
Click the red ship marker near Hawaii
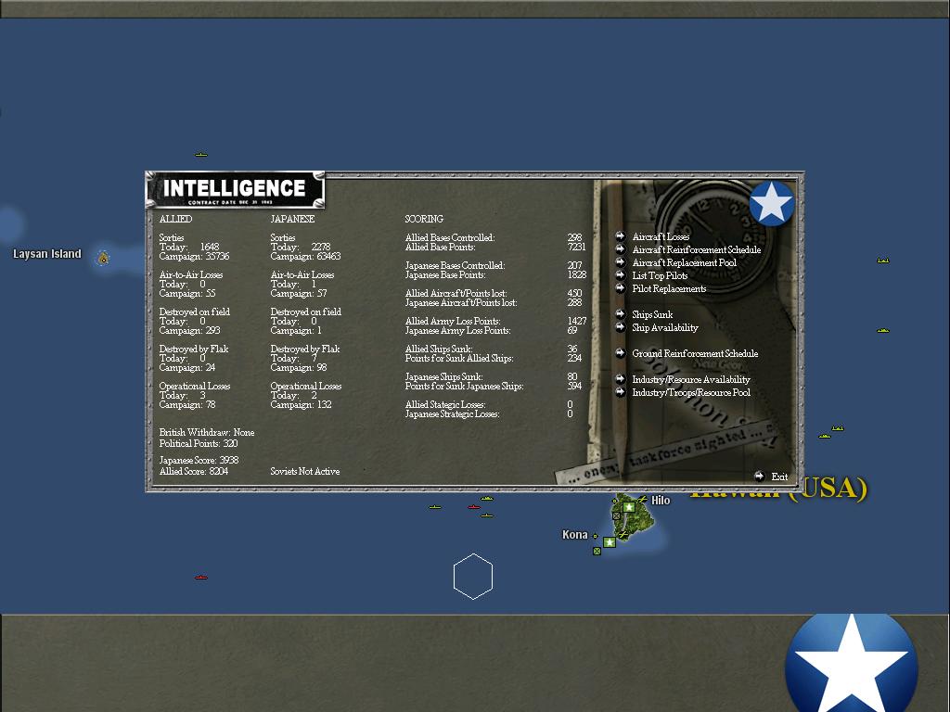(x=474, y=507)
